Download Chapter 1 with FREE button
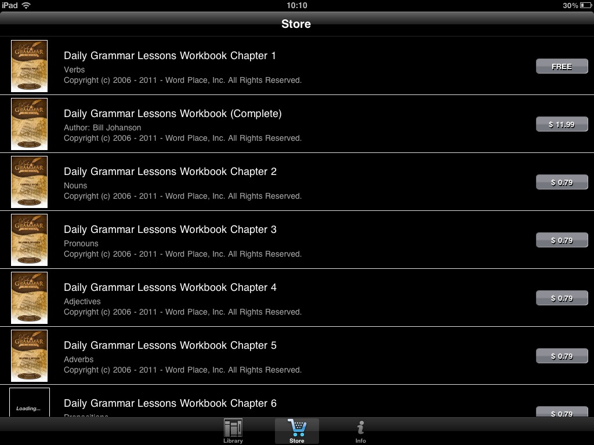The width and height of the screenshot is (594, 445). 562,66
